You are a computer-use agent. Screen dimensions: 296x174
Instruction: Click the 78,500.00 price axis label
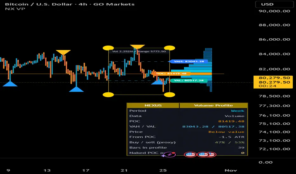[x=274, y=96]
